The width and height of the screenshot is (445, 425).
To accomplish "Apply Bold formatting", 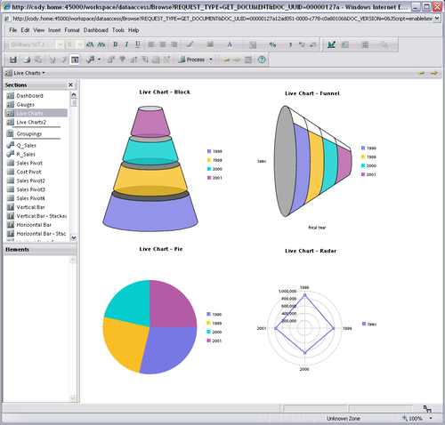I will point(116,44).
